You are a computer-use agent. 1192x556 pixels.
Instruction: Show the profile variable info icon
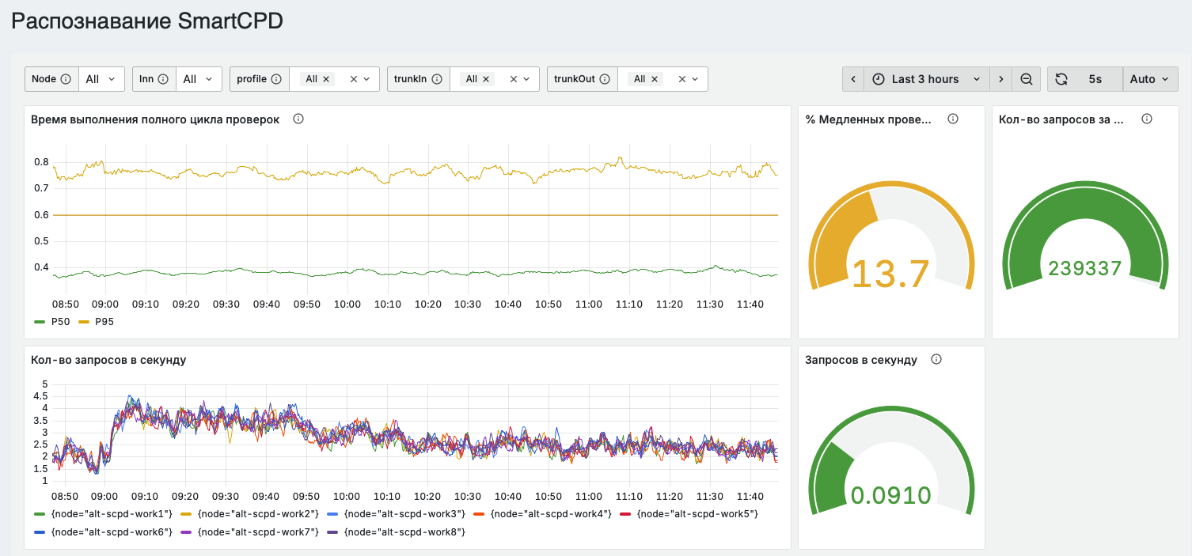pos(276,79)
